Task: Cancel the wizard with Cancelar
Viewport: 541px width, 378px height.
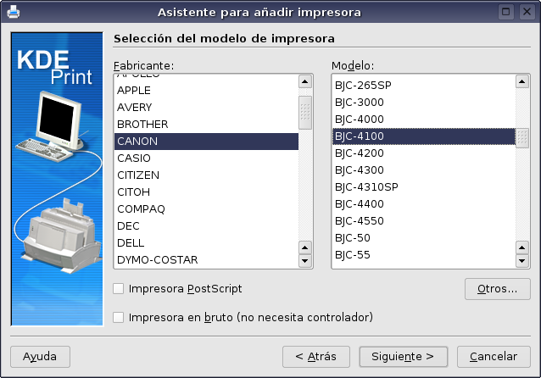Action: (x=494, y=356)
